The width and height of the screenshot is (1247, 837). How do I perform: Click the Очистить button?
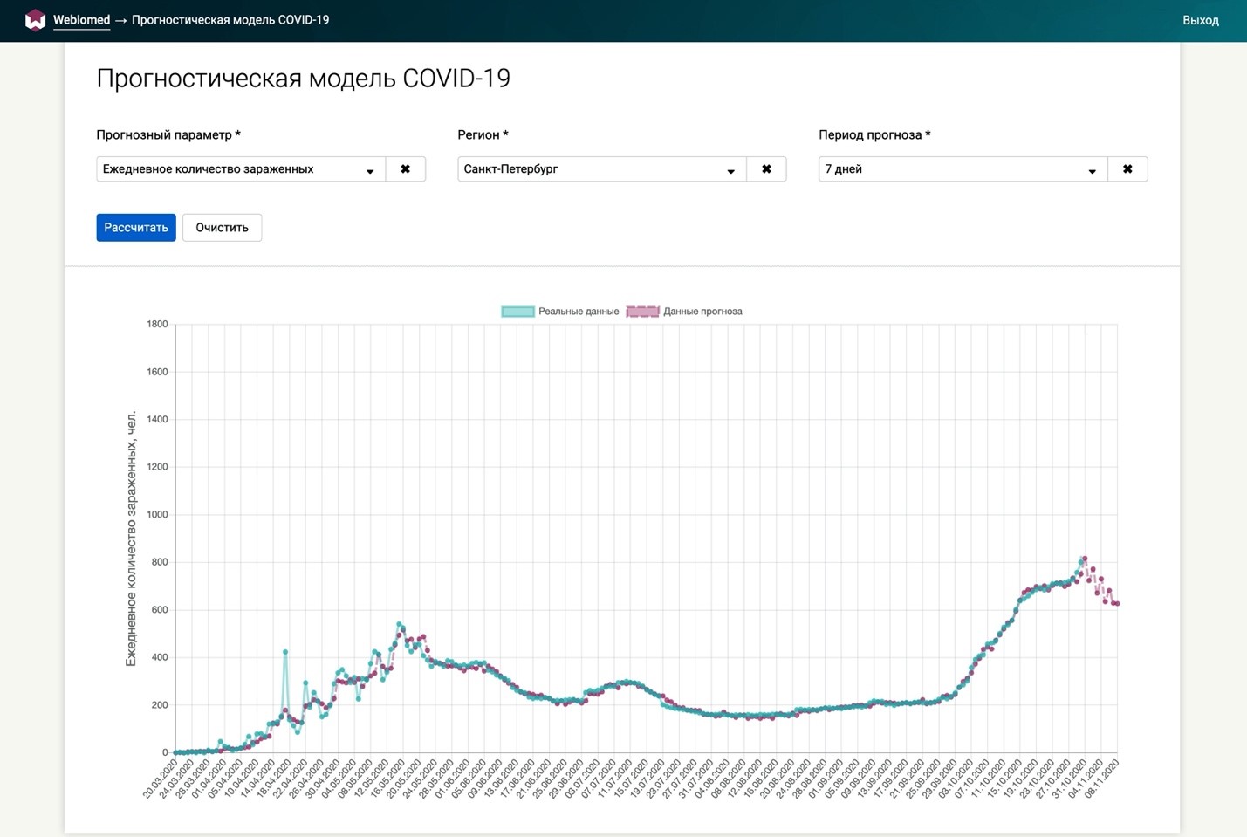[x=222, y=228]
